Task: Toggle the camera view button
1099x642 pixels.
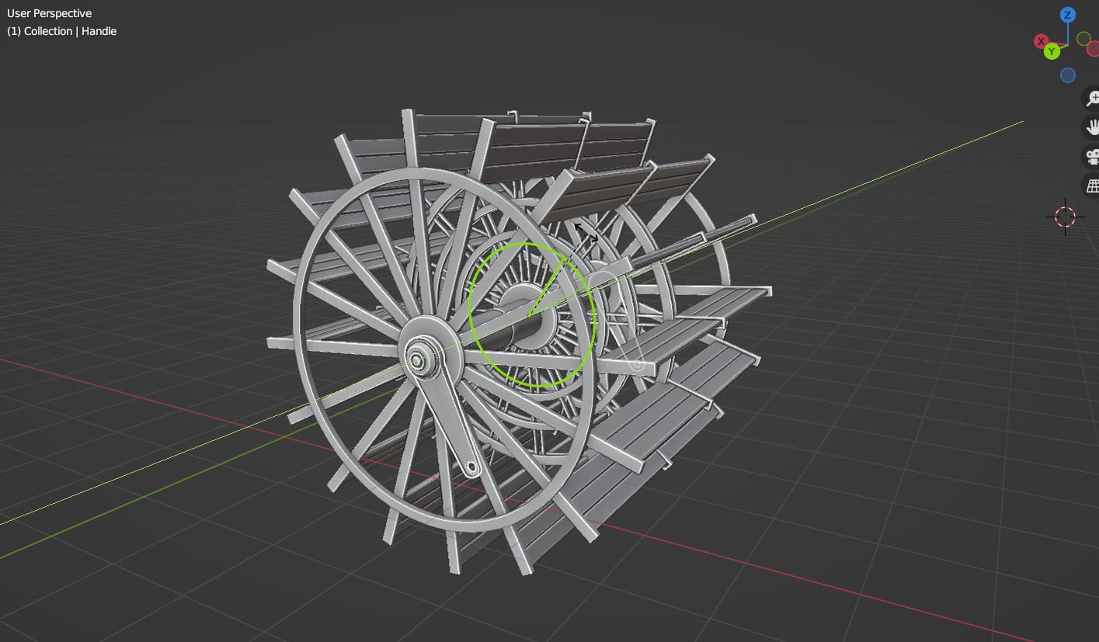Action: click(x=1093, y=157)
